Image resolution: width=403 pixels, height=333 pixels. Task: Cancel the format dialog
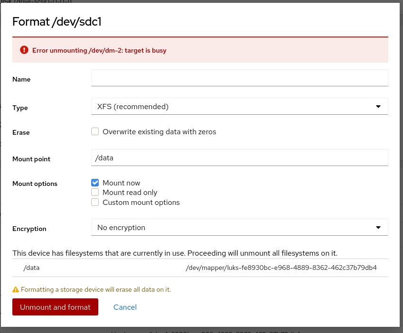click(x=125, y=307)
